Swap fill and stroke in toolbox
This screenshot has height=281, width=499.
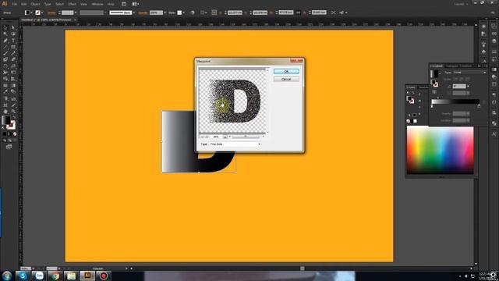[x=14, y=117]
